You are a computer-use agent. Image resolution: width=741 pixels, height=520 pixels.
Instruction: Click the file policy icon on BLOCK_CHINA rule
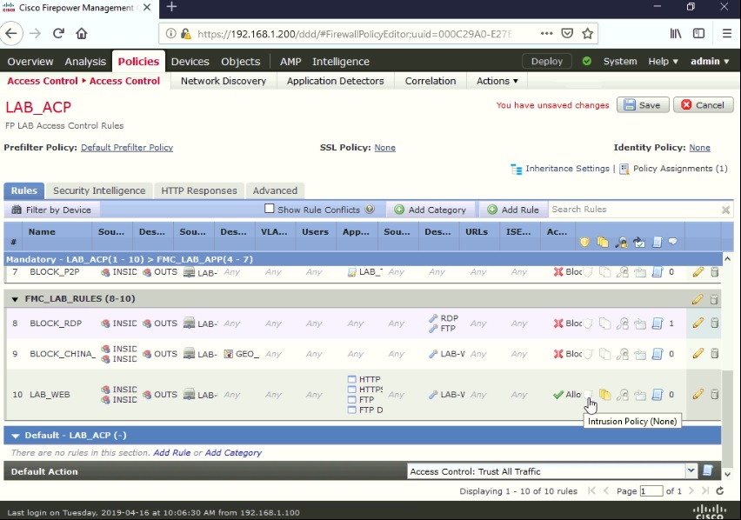(x=604, y=354)
